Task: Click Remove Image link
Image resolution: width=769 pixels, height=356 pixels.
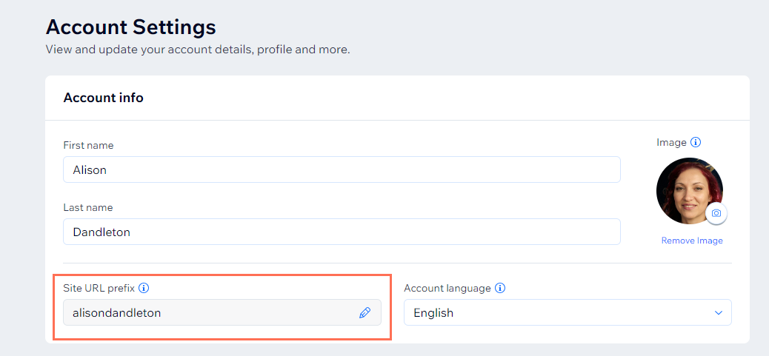Action: point(692,241)
